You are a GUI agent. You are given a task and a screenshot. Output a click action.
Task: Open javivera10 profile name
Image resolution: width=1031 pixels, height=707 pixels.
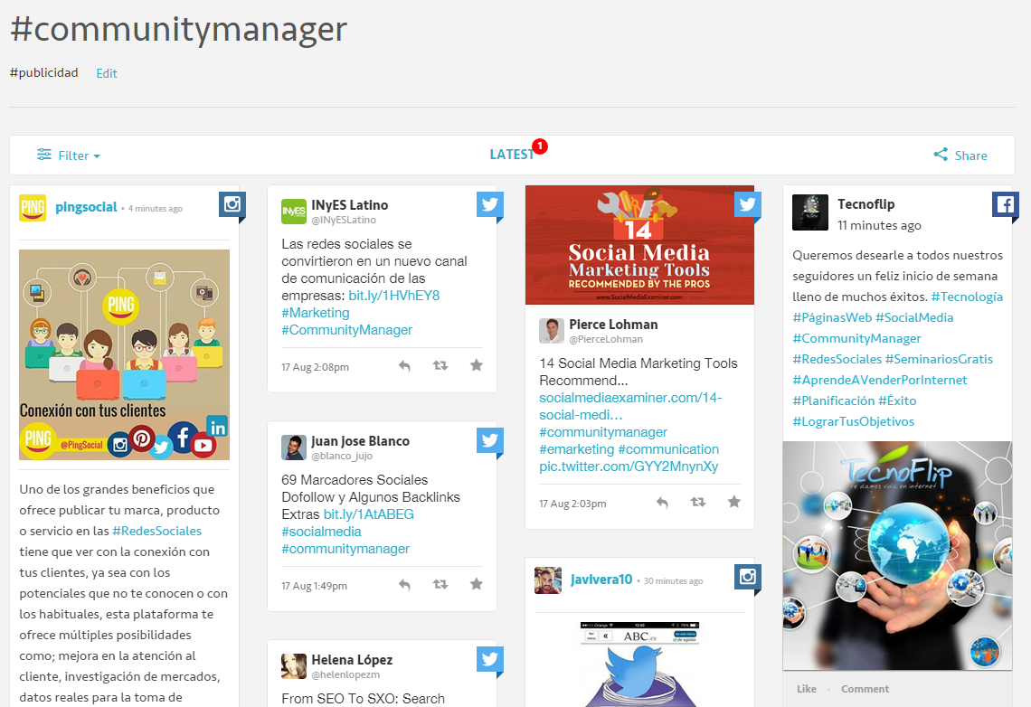[601, 580]
